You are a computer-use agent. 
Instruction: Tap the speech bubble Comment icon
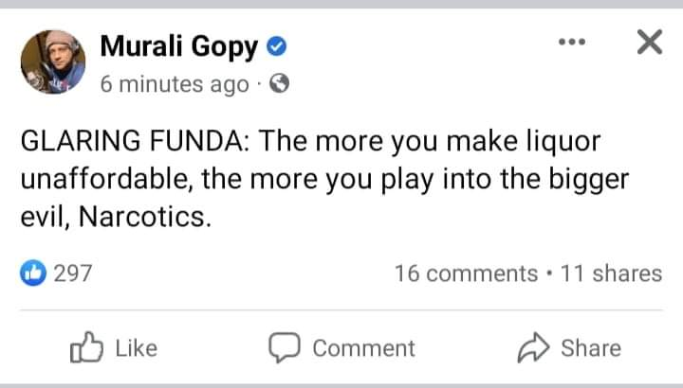point(284,348)
